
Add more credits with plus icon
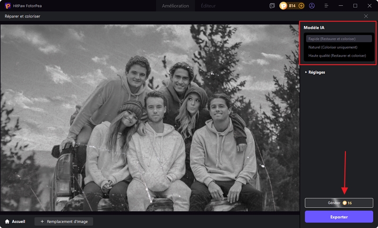point(301,6)
